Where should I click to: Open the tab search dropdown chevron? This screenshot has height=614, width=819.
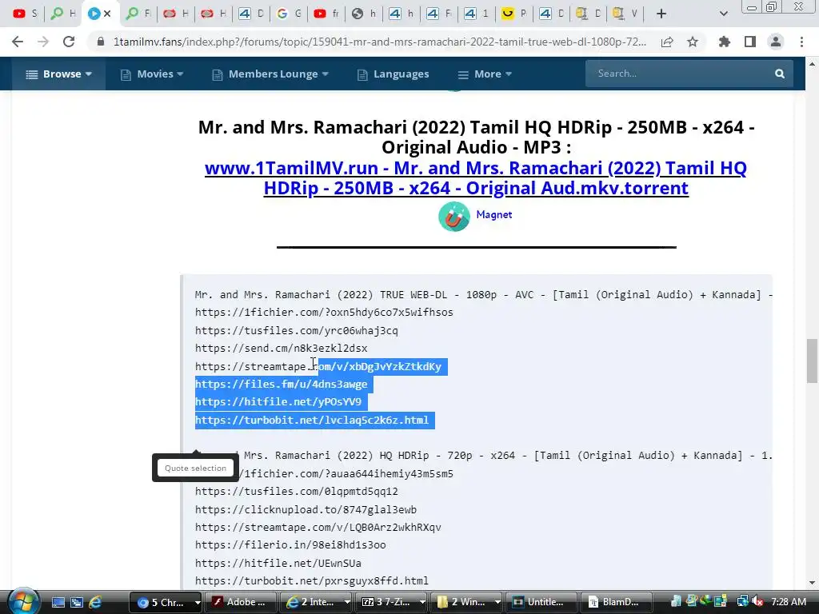coord(723,14)
